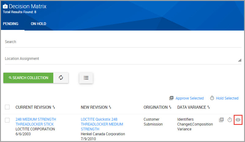The width and height of the screenshot is (245, 142).
Task: Click the SEARCH COLLECTION button
Action: click(28, 78)
